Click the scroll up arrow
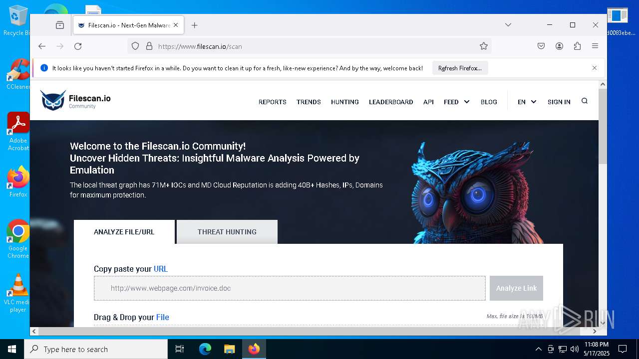Screen dimensions: 639x359 (x=603, y=85)
